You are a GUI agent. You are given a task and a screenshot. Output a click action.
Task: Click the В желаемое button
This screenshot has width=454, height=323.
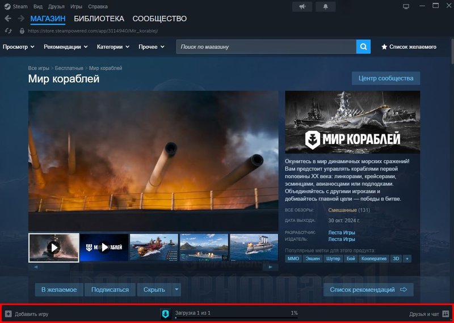tap(59, 290)
